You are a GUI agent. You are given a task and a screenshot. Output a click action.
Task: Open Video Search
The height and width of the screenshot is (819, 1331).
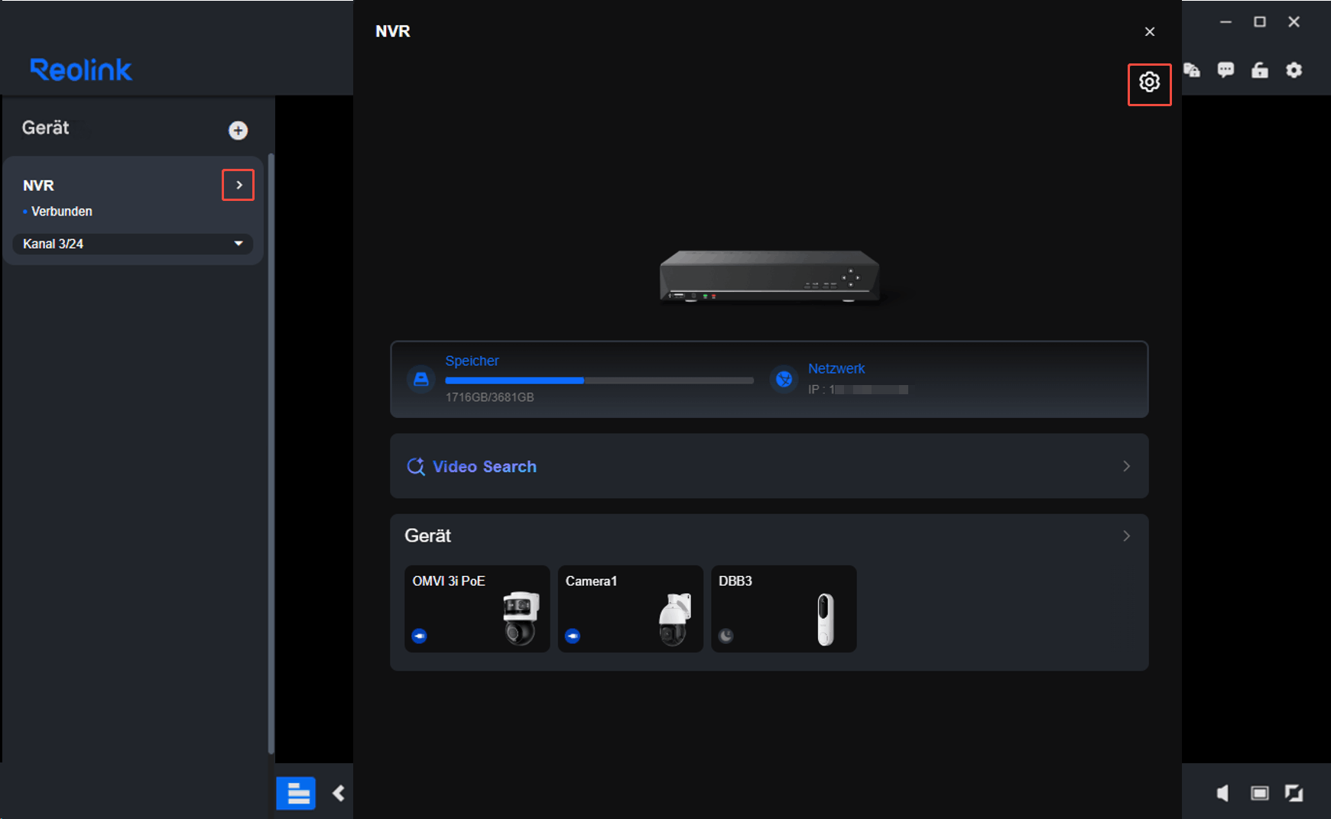(x=769, y=466)
